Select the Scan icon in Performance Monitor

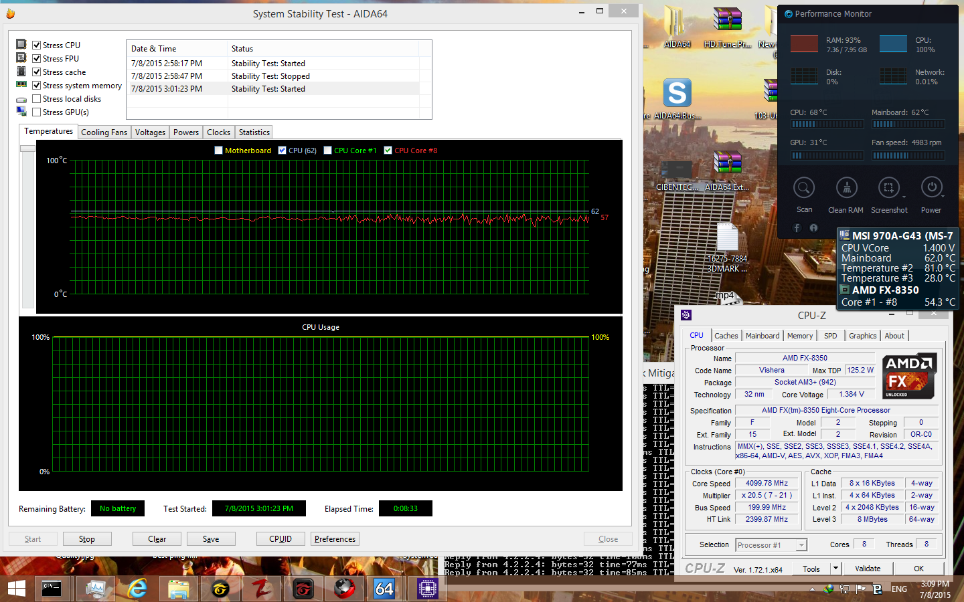pos(803,188)
